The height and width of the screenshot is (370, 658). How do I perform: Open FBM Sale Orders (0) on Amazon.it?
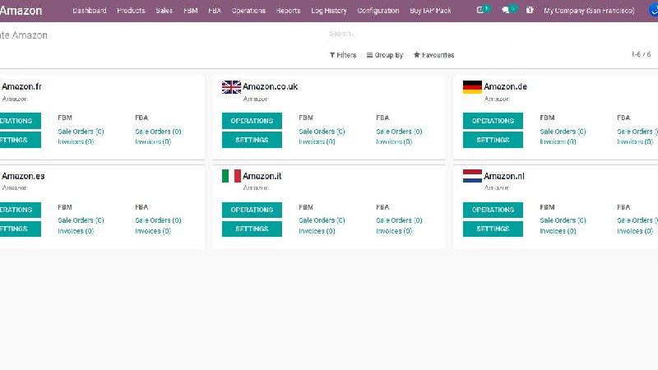coord(322,220)
